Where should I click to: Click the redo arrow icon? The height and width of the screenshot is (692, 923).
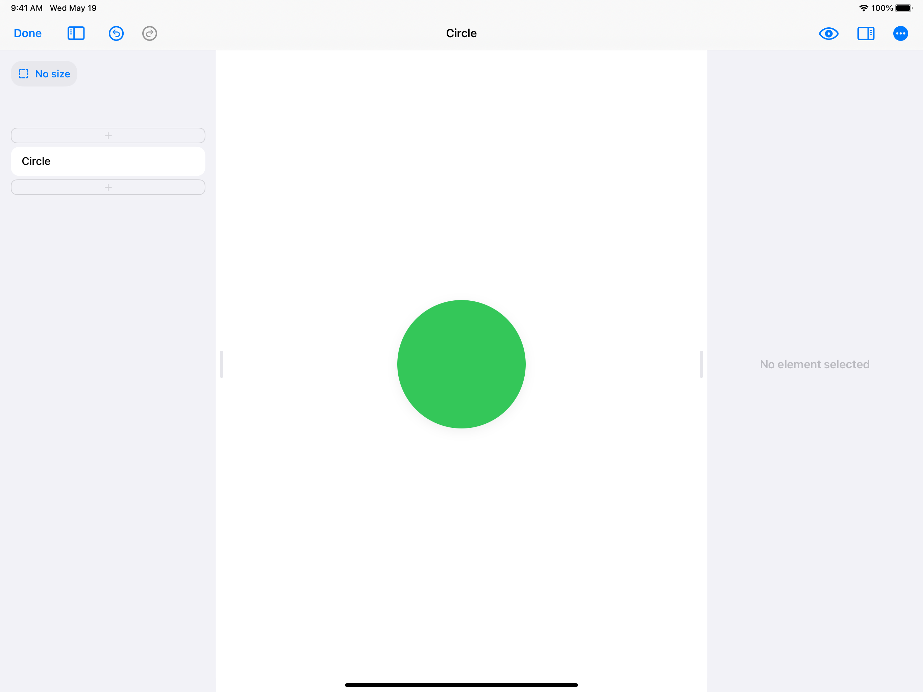[x=149, y=33]
